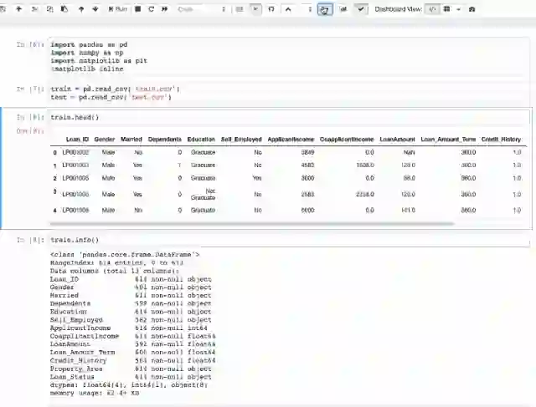Click the CoapplicantIncome column header
This screenshot has height=407, width=536.
[347, 140]
